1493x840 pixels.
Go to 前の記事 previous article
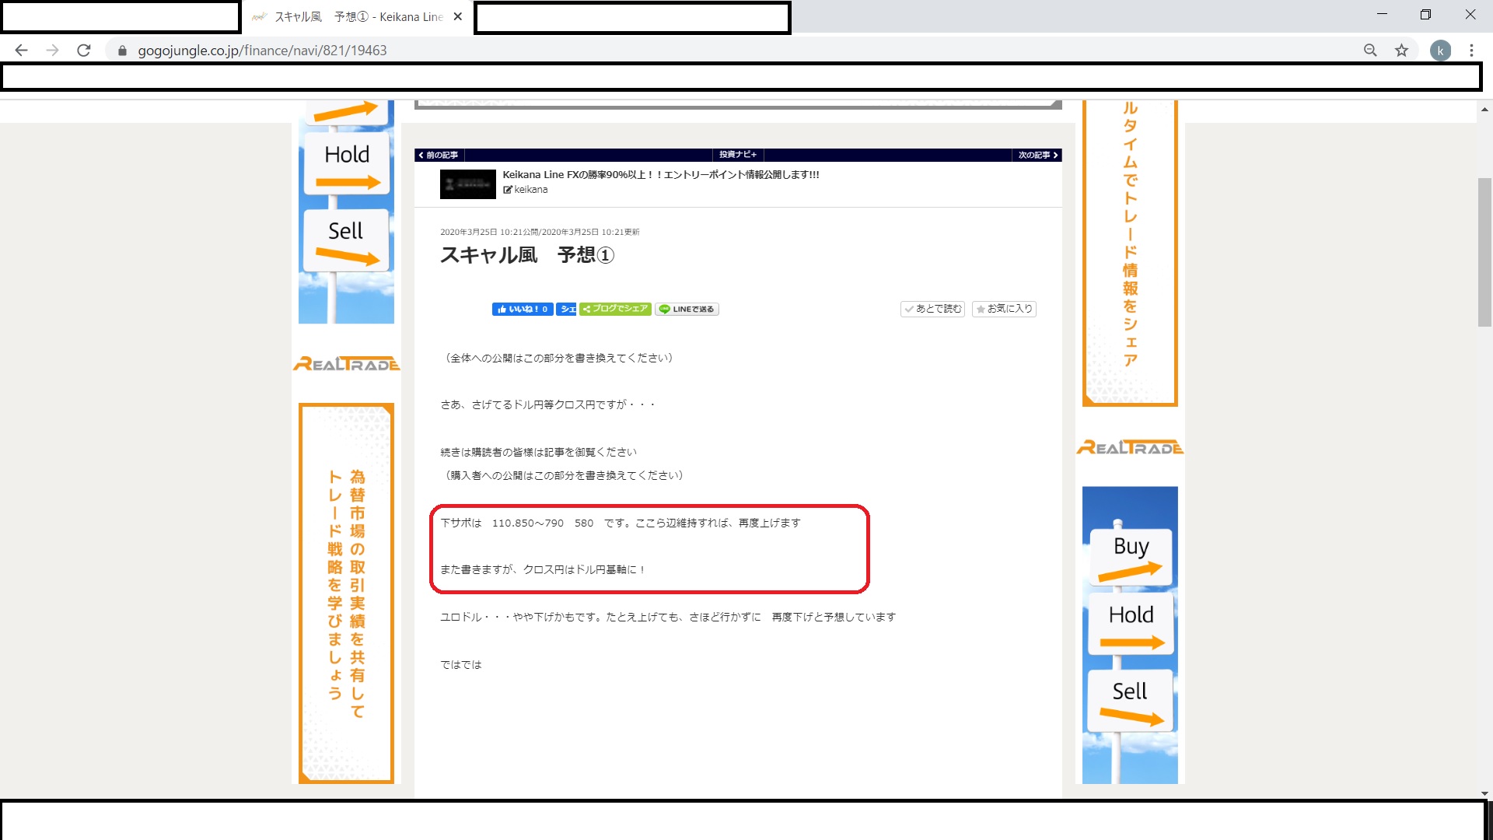439,155
